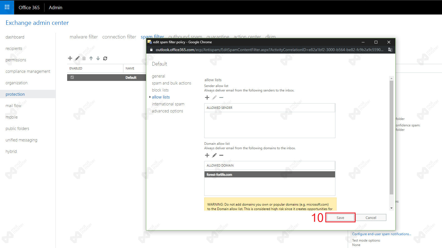Open unified messaging in left navigation
The height and width of the screenshot is (248, 442).
coord(21,140)
